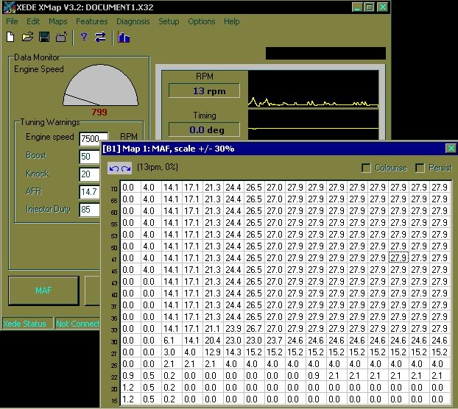Open the File menu

12,21
